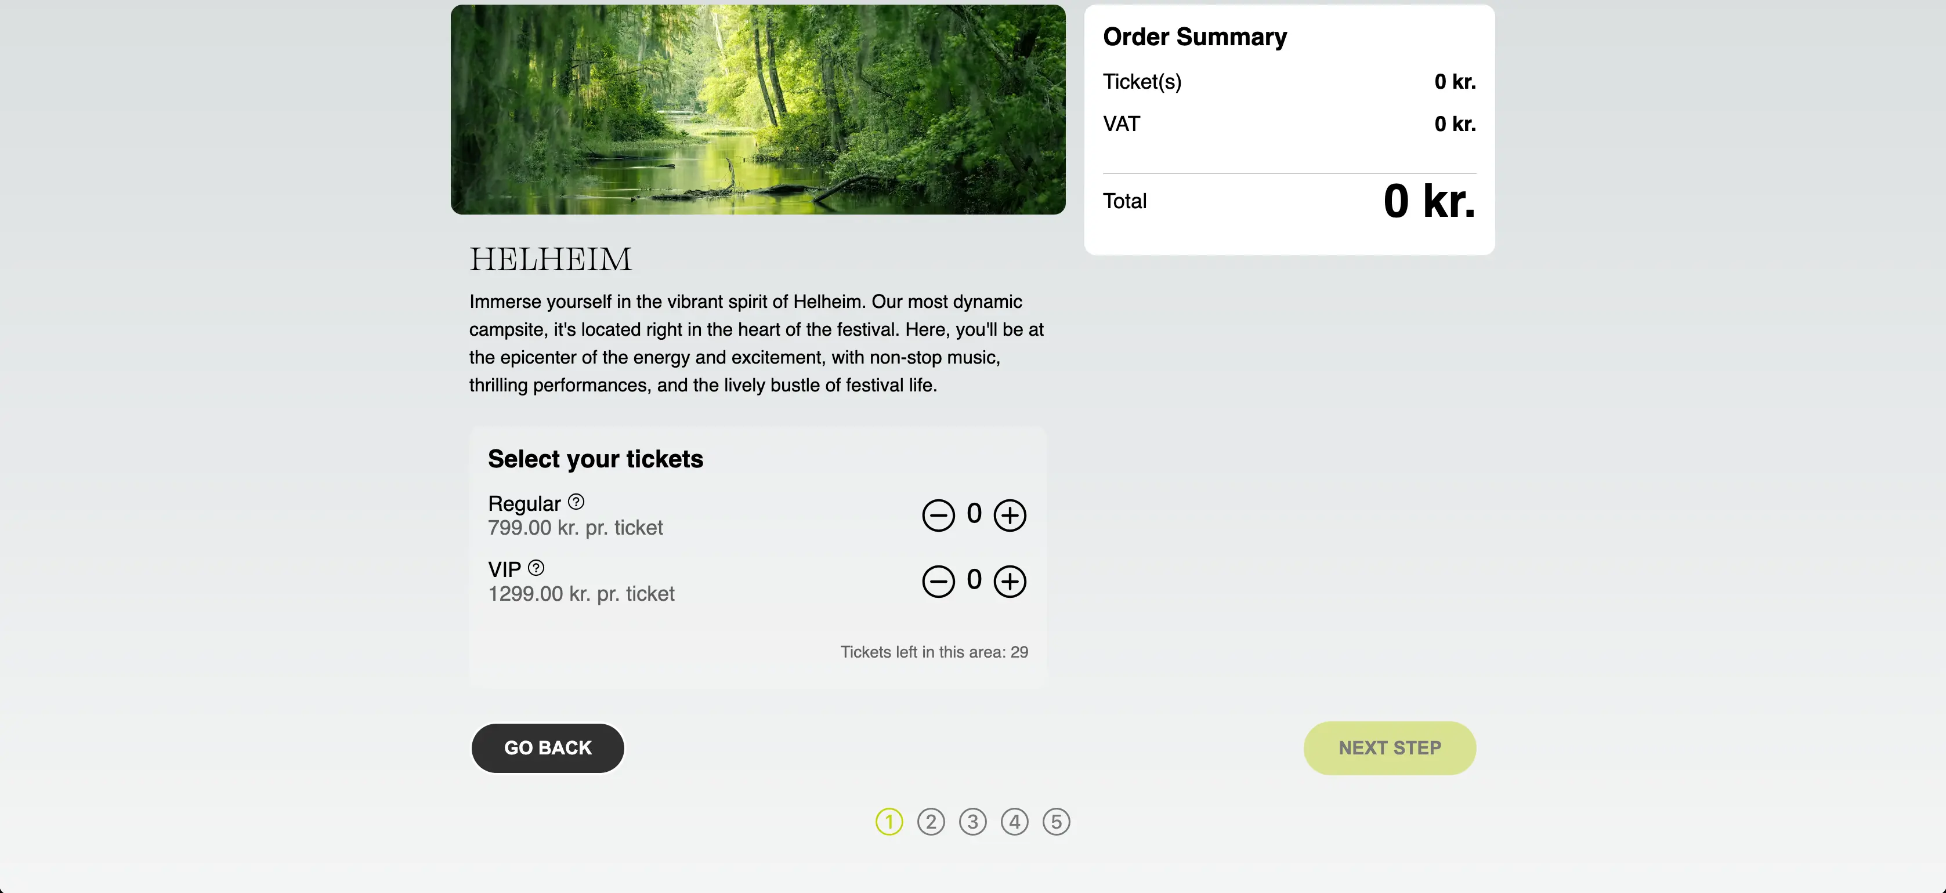
Task: Select step 5 progress indicator
Action: tap(1057, 821)
